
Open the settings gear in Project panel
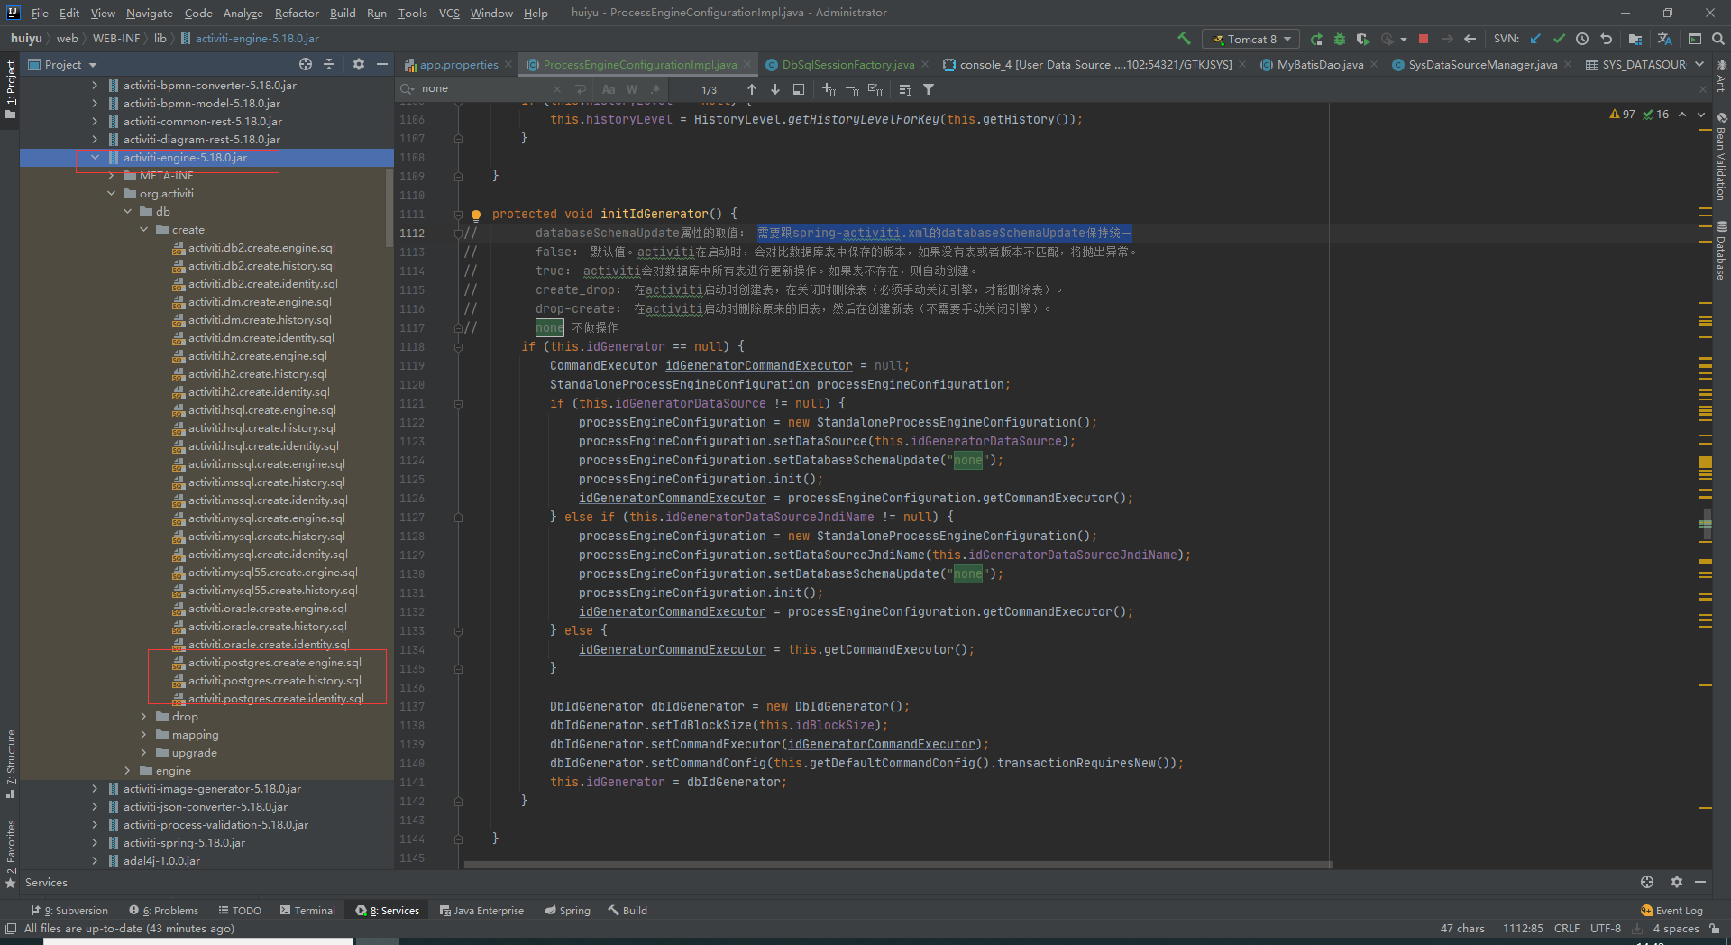359,64
